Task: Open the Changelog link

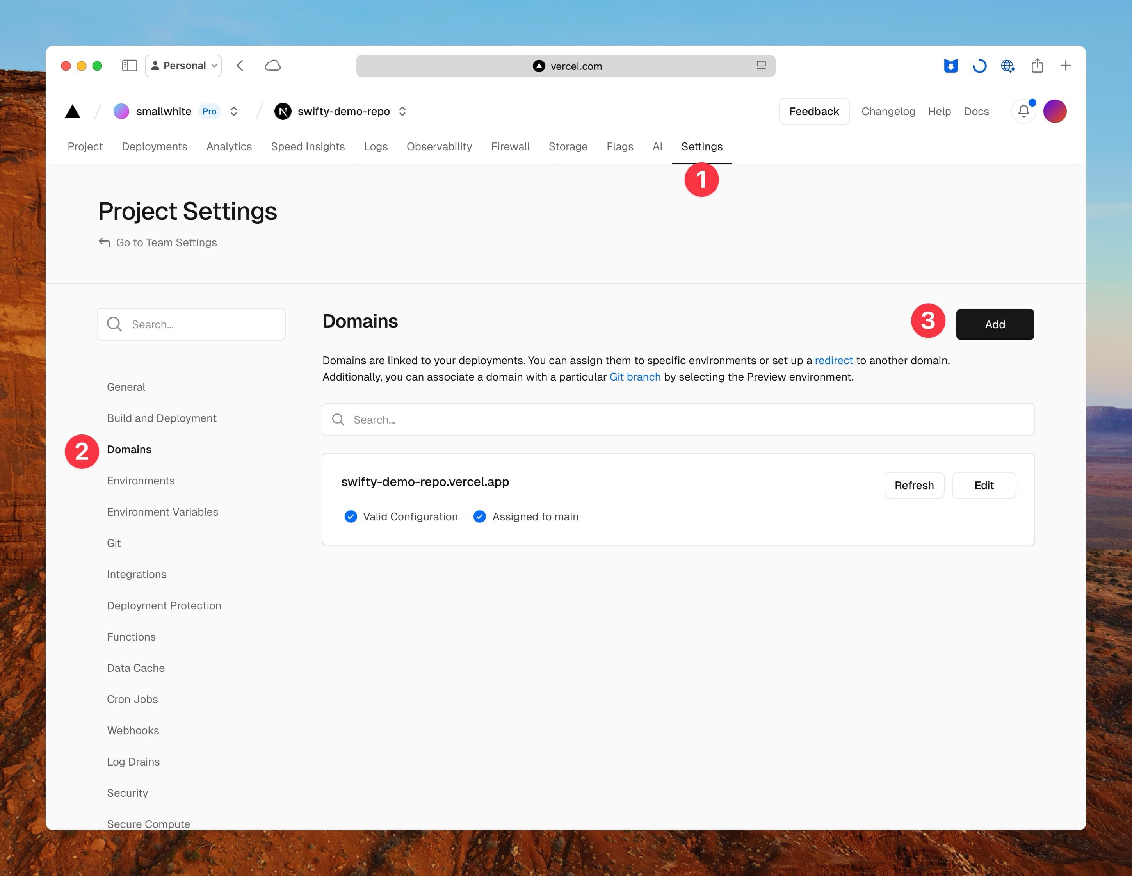Action: click(888, 111)
